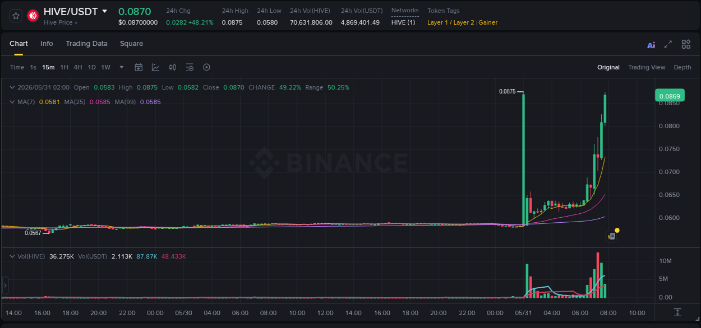
Task: Click the Vol(USDT) 2.113K value
Action: click(122, 256)
